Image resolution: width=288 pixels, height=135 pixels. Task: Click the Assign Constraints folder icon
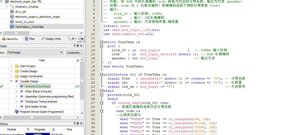(17, 76)
